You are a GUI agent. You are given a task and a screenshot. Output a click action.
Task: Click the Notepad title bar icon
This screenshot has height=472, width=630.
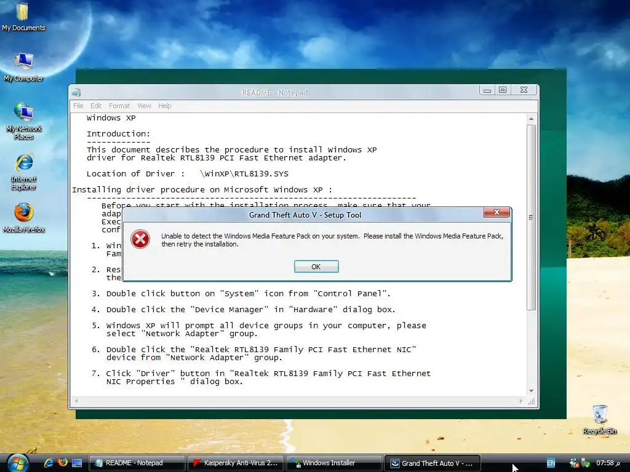click(76, 93)
